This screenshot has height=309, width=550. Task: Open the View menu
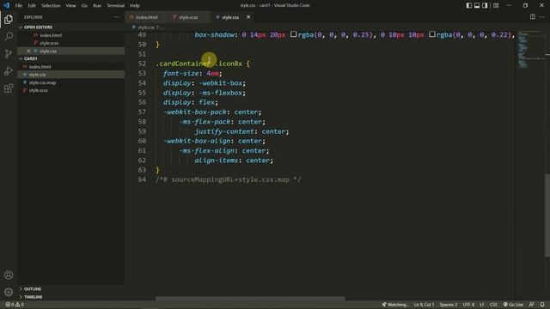[x=70, y=5]
